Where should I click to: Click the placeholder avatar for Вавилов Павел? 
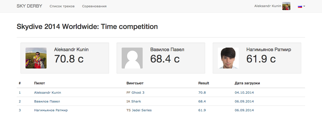132,58
